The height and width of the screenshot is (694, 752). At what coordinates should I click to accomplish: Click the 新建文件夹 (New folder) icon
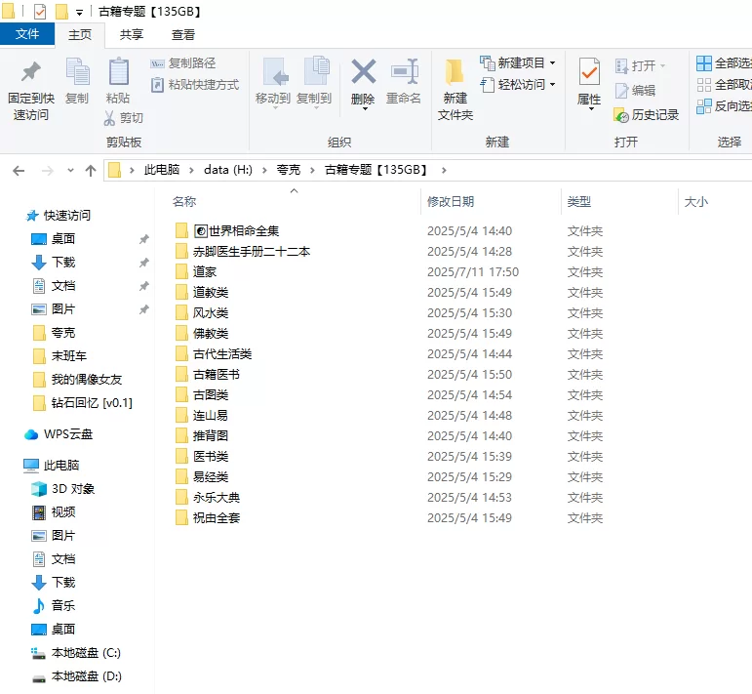tap(455, 71)
